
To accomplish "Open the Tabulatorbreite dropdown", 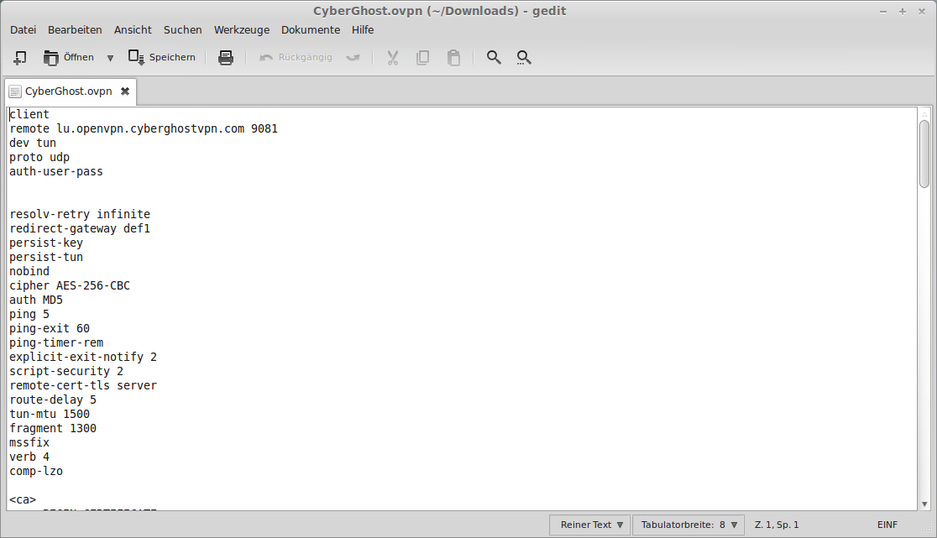I will pyautogui.click(x=688, y=525).
